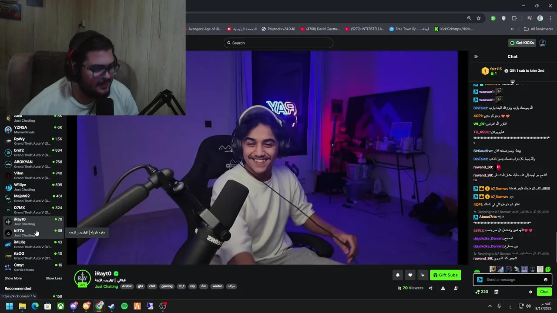Viewport: 557px width, 313px height.
Task: Click the winter tag
Action: [217, 286]
